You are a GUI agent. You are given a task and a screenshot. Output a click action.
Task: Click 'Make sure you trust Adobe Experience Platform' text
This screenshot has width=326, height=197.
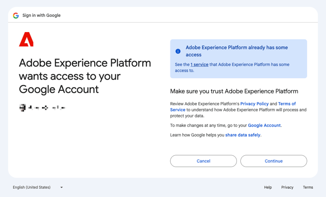coord(234,91)
